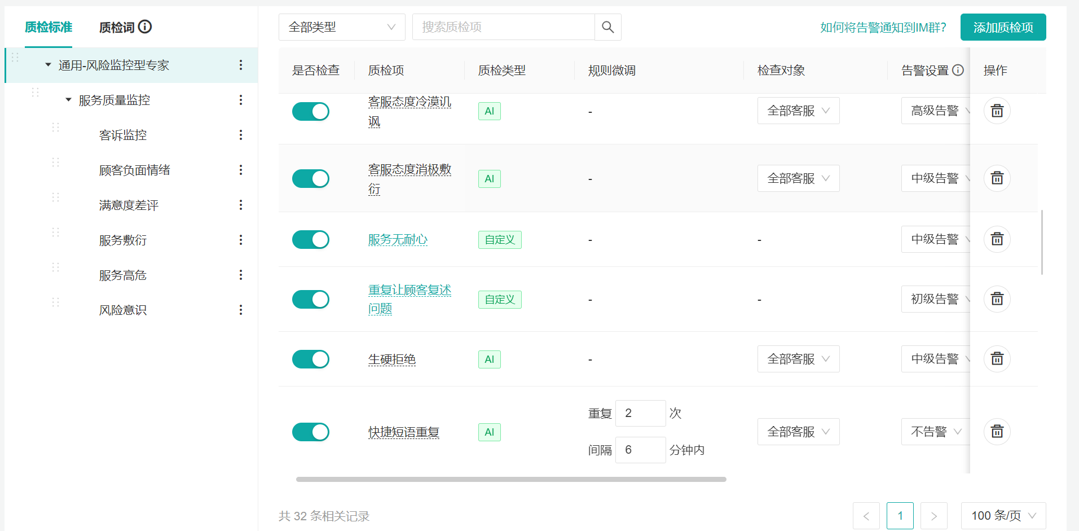Open more menu for 服务高危

pos(241,275)
